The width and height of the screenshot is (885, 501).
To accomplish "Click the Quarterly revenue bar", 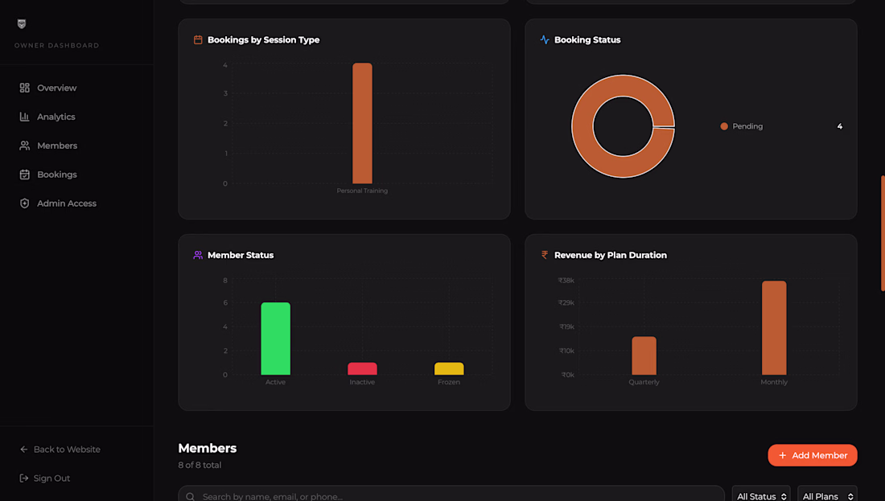I will 644,355.
